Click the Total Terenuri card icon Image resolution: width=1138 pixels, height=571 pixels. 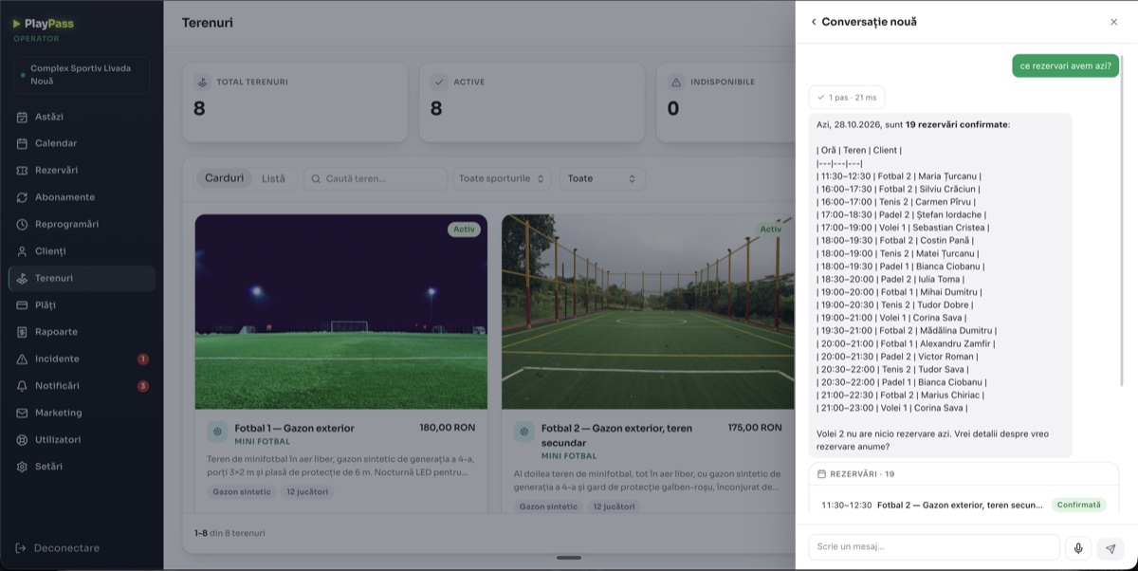202,82
